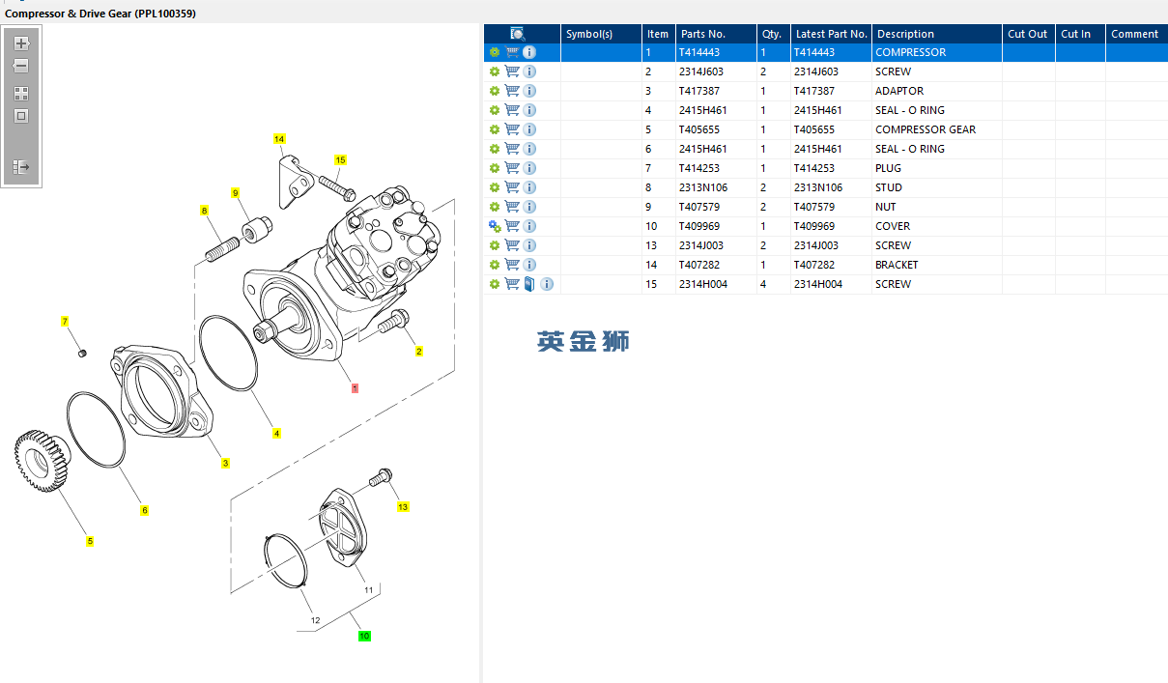Click the green gear icon for STUD row
The image size is (1168, 683).
(x=495, y=187)
